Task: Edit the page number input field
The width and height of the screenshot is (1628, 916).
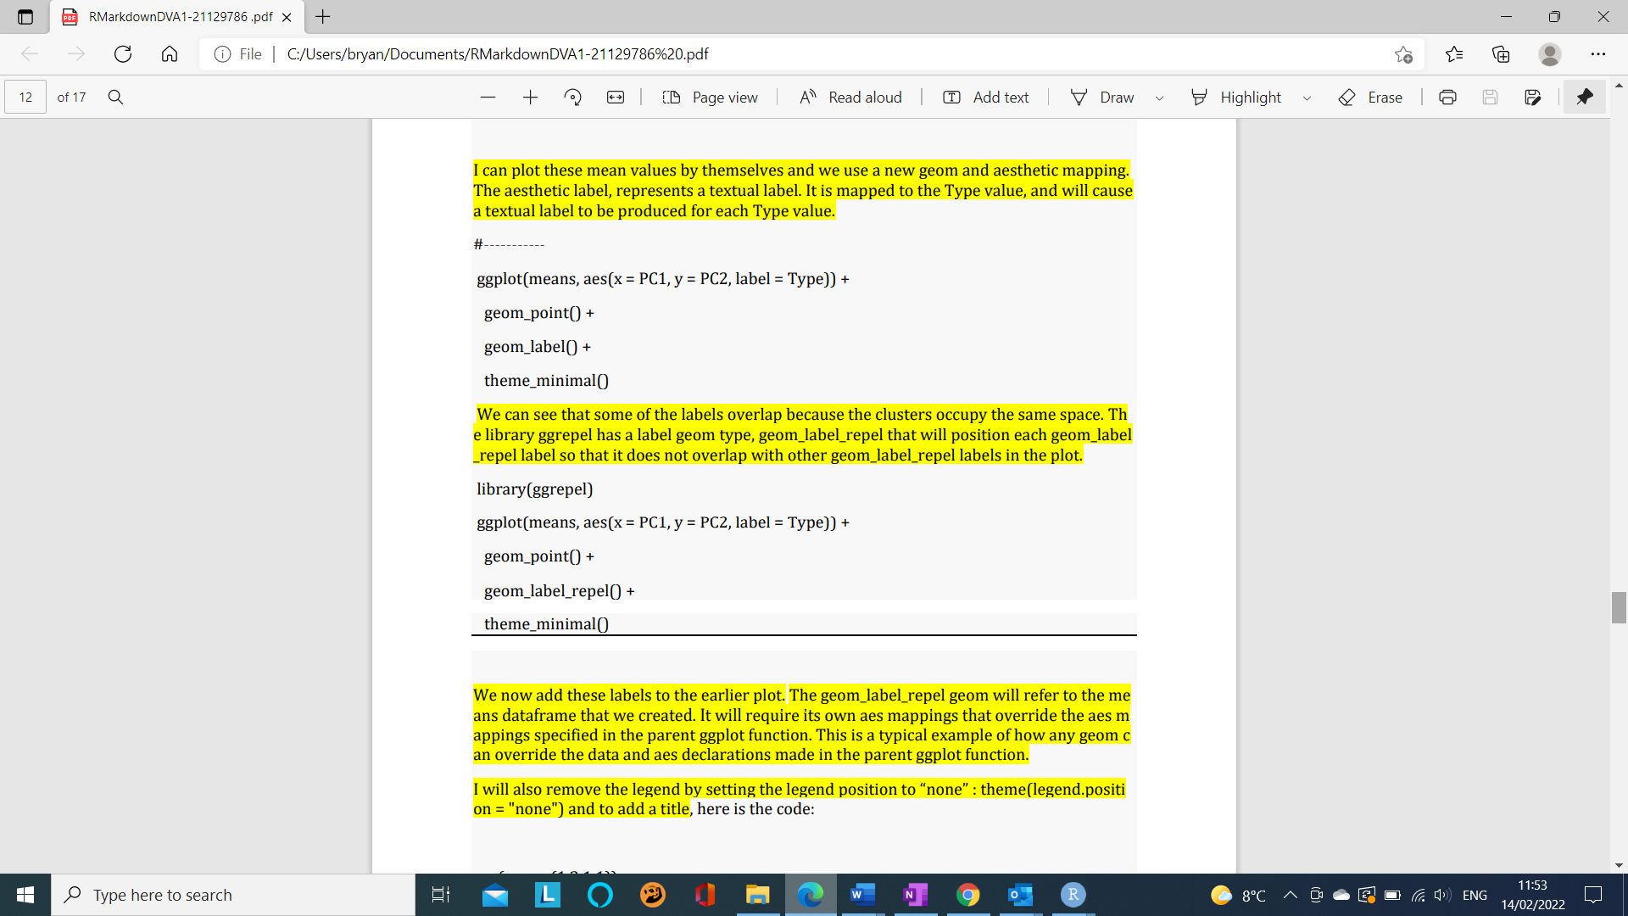Action: (x=25, y=97)
